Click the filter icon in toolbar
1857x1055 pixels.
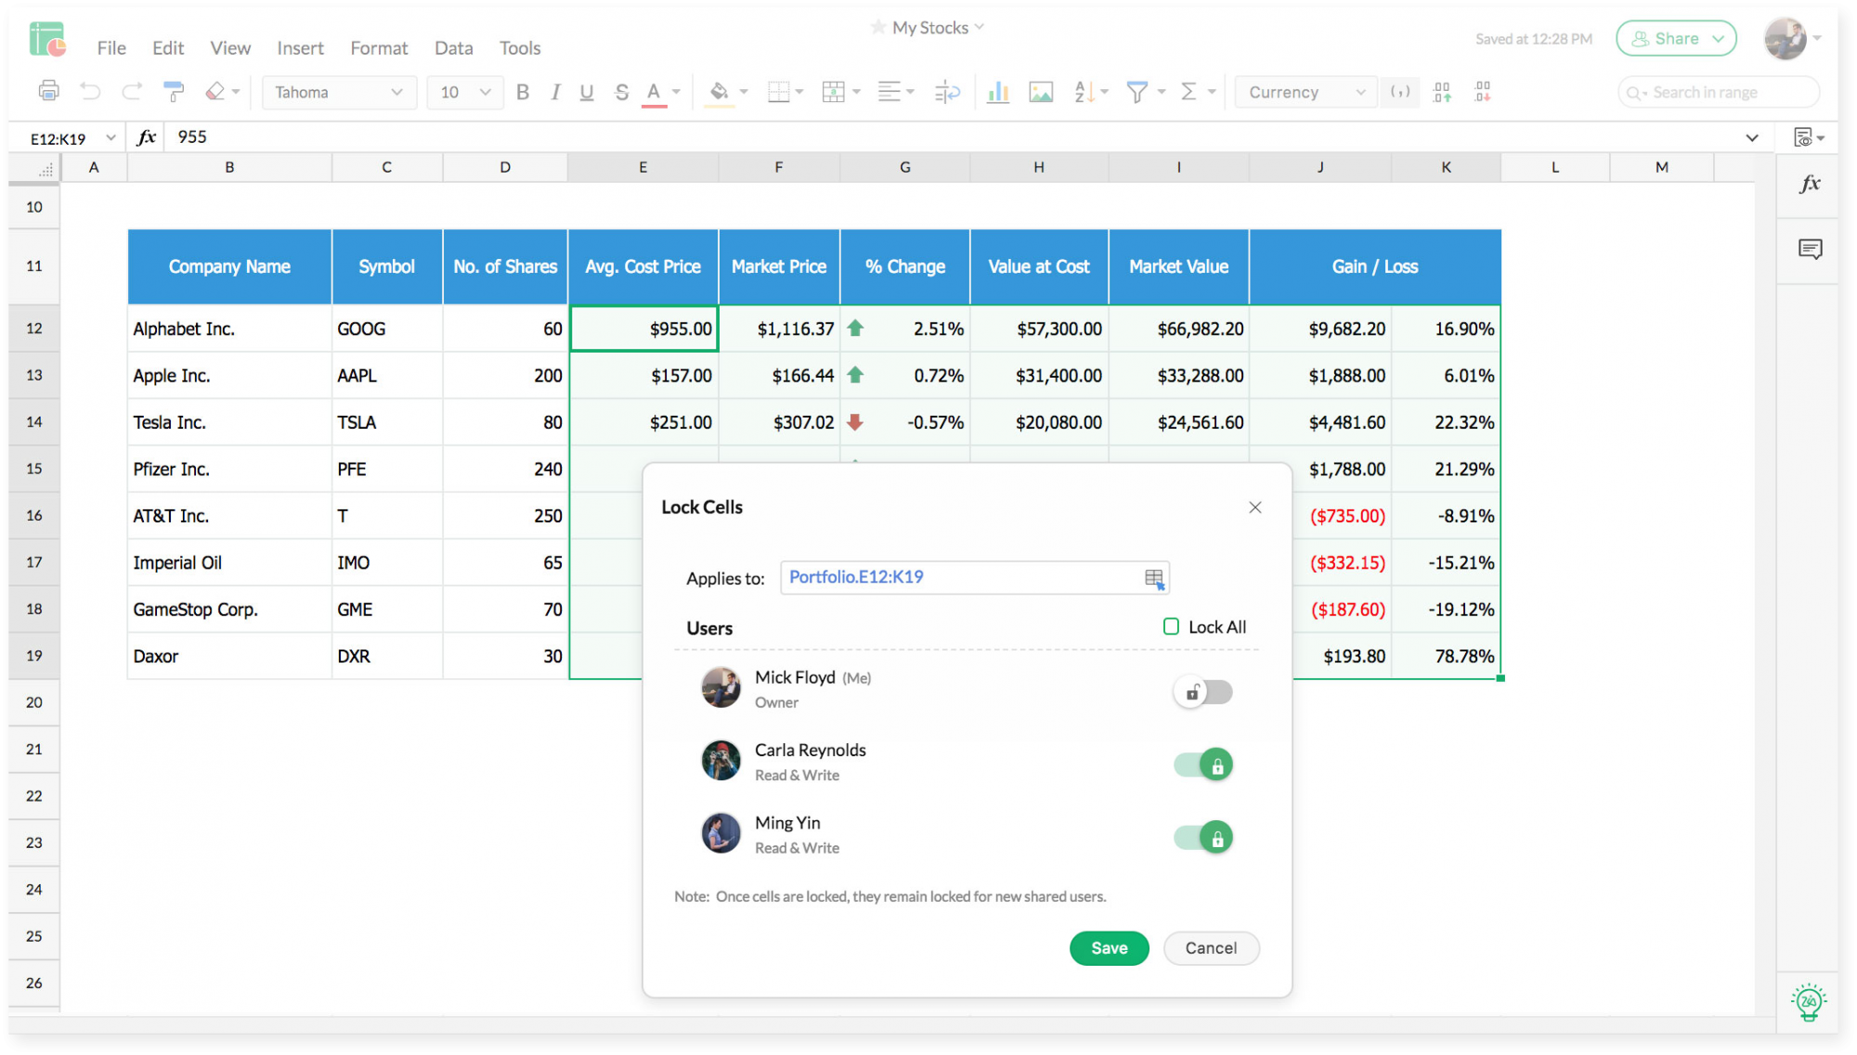1137,92
